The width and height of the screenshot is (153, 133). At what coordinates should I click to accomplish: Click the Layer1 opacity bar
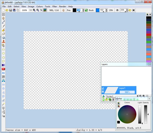tap(127, 92)
